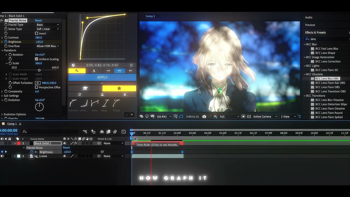Open Parent dropdown for Black Solid 1
Viewport: 350px width, 197px height.
pyautogui.click(x=113, y=143)
